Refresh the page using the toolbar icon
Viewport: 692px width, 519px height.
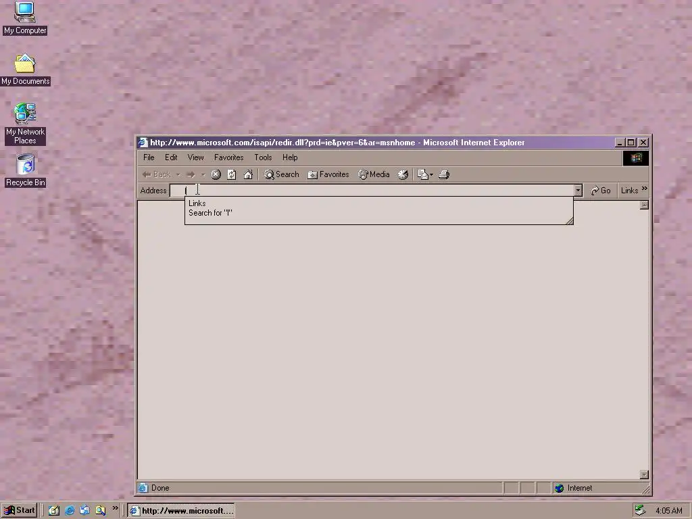tap(232, 175)
